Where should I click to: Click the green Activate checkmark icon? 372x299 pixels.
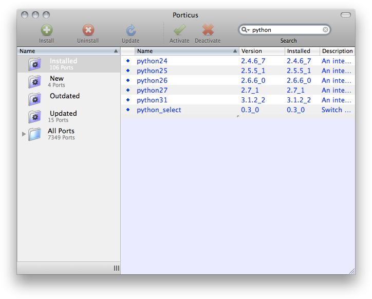[x=180, y=30]
